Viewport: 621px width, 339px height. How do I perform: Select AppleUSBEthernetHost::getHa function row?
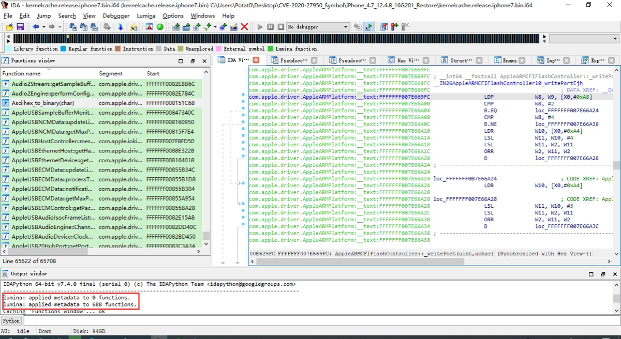tap(101, 150)
